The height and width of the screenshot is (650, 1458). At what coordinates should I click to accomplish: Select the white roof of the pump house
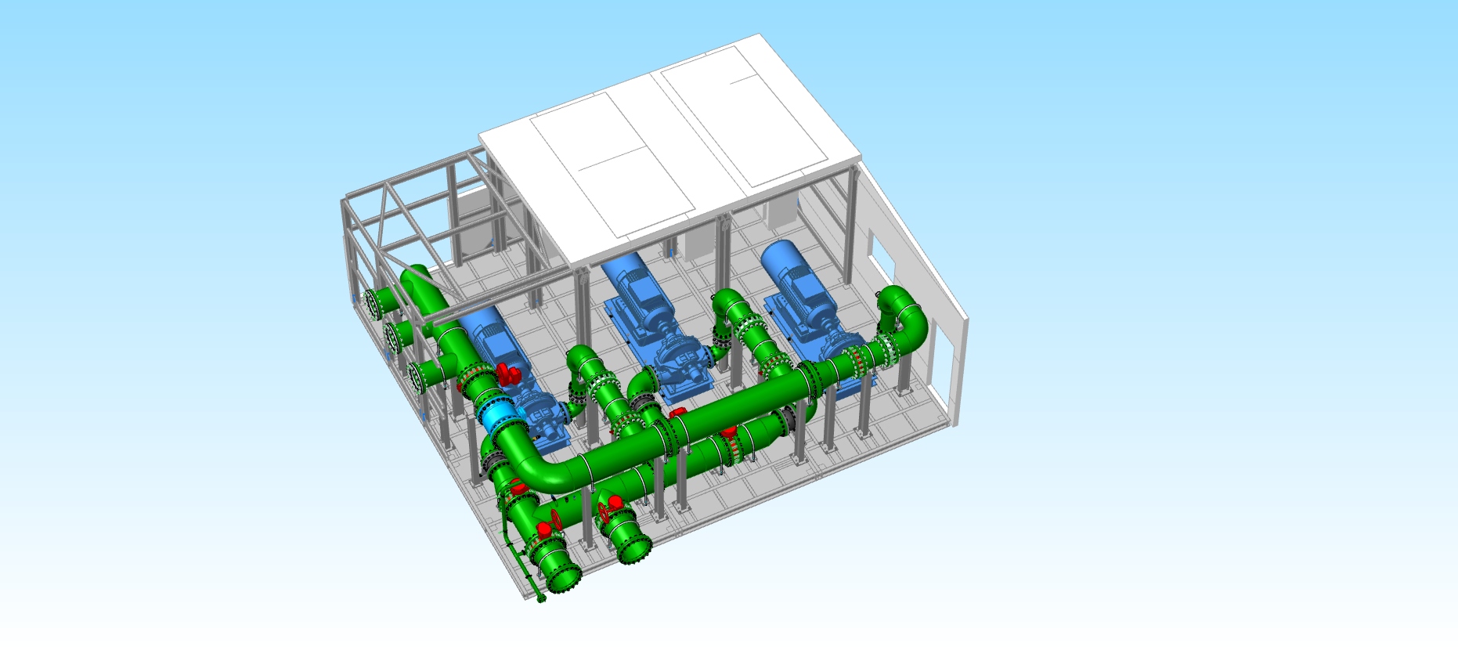(x=670, y=149)
